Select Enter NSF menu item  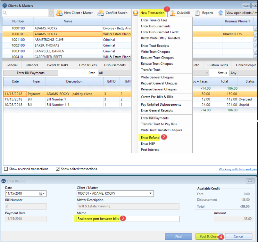[x=148, y=144]
